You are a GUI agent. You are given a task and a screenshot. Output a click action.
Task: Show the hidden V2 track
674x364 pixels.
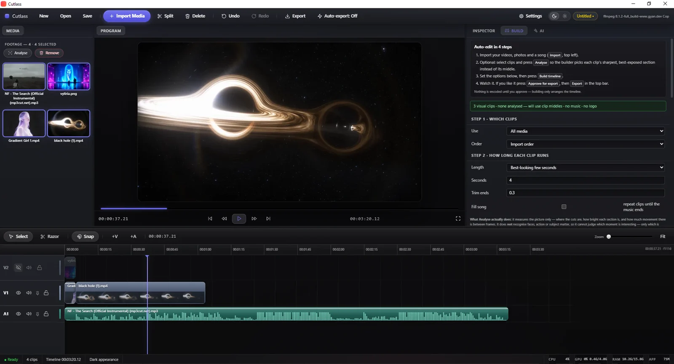click(18, 268)
